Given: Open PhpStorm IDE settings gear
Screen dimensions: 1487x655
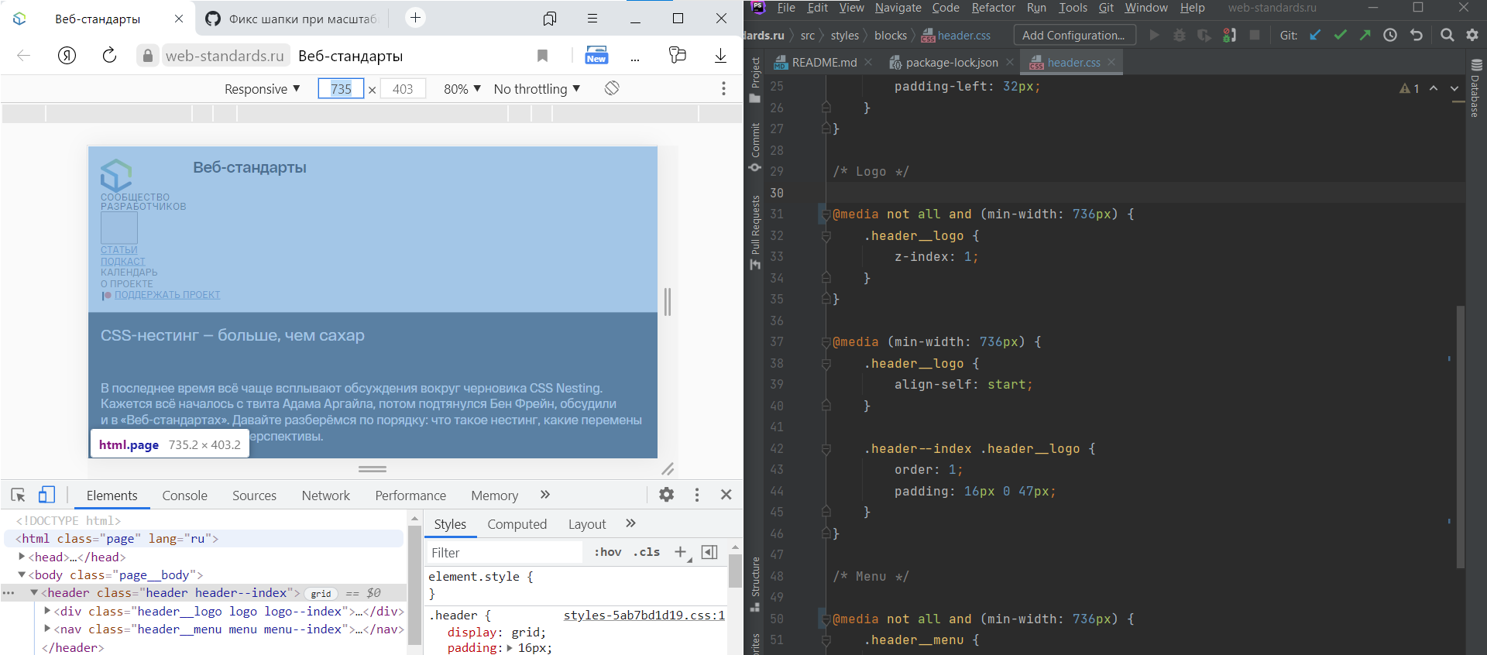Looking at the screenshot, I should (x=1472, y=35).
